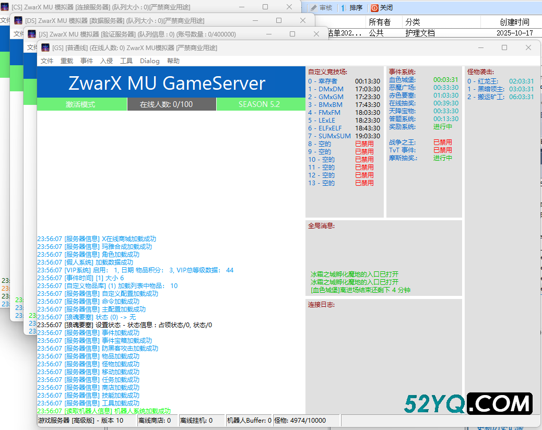Viewport: 542px width, 430px height.
Task: Select arena entry 0 - 幸存者
Action: (344, 81)
